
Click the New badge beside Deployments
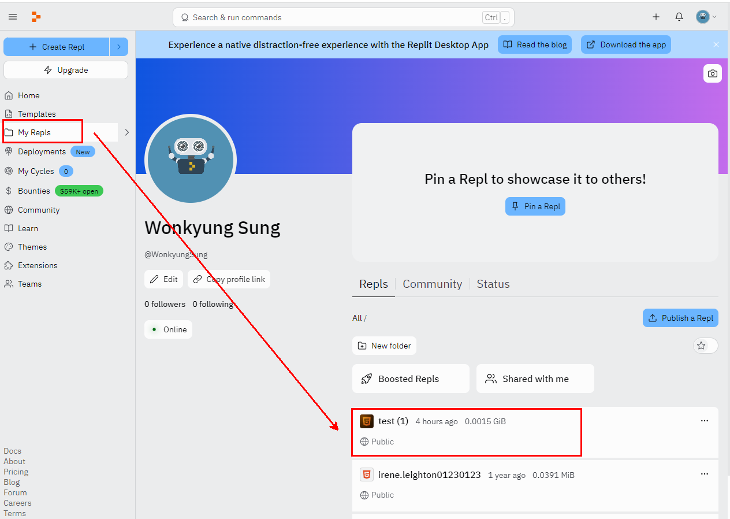[83, 152]
